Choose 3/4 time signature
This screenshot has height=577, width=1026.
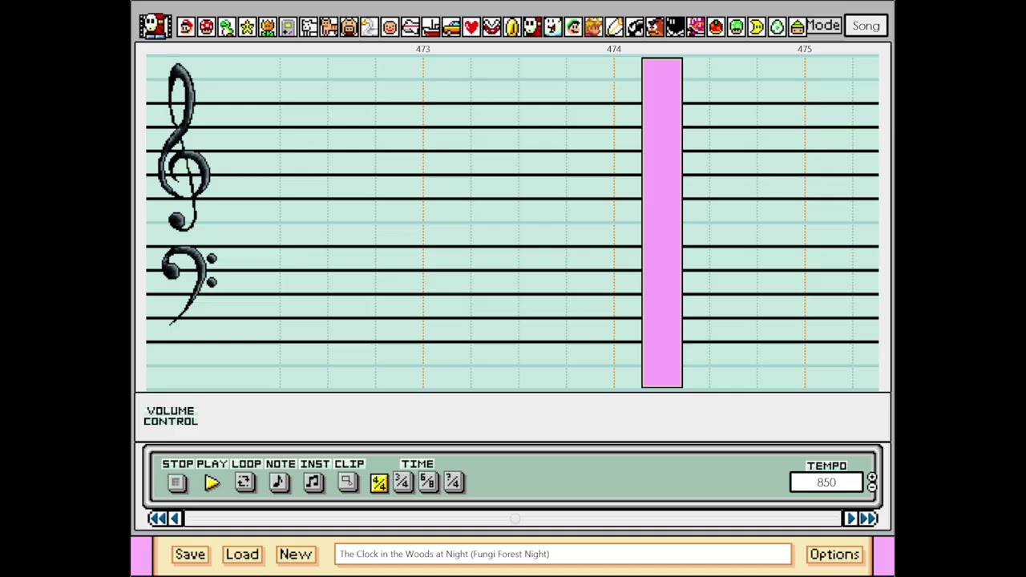click(x=403, y=482)
